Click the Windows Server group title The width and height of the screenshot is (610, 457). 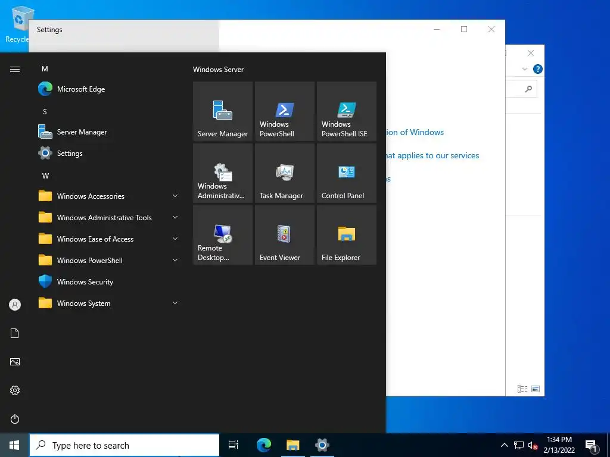(218, 70)
